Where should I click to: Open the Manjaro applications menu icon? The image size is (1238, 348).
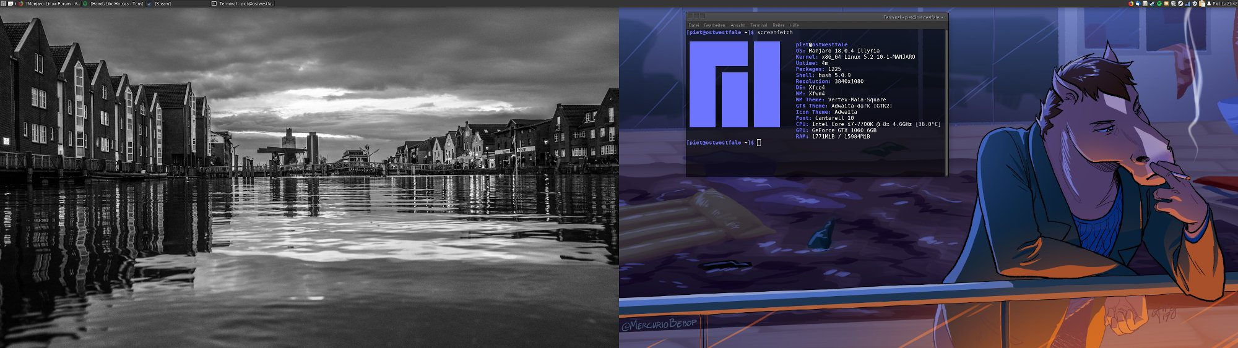click(3, 4)
